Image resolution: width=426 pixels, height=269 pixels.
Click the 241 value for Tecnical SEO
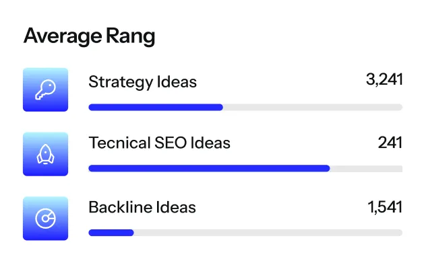point(390,143)
